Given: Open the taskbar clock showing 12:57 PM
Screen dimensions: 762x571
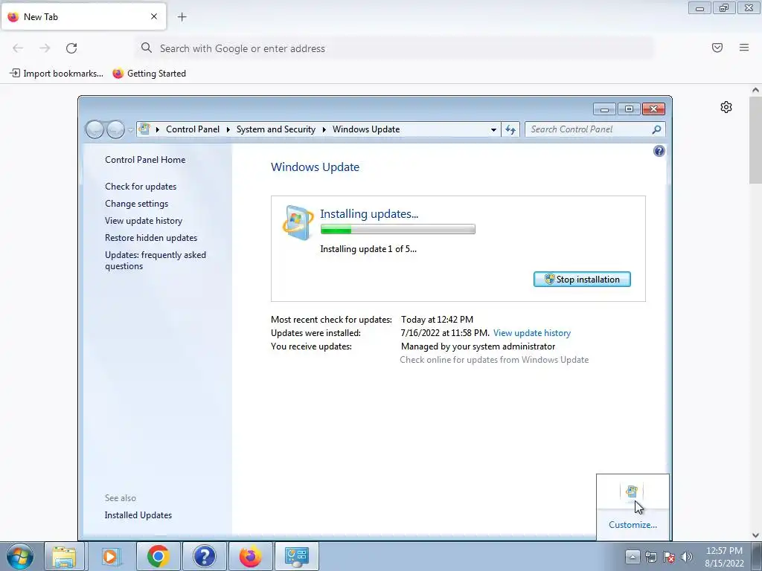Looking at the screenshot, I should (x=724, y=557).
